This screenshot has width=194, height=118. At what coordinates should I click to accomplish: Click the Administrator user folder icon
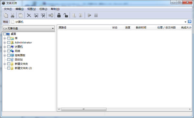(x=12, y=42)
